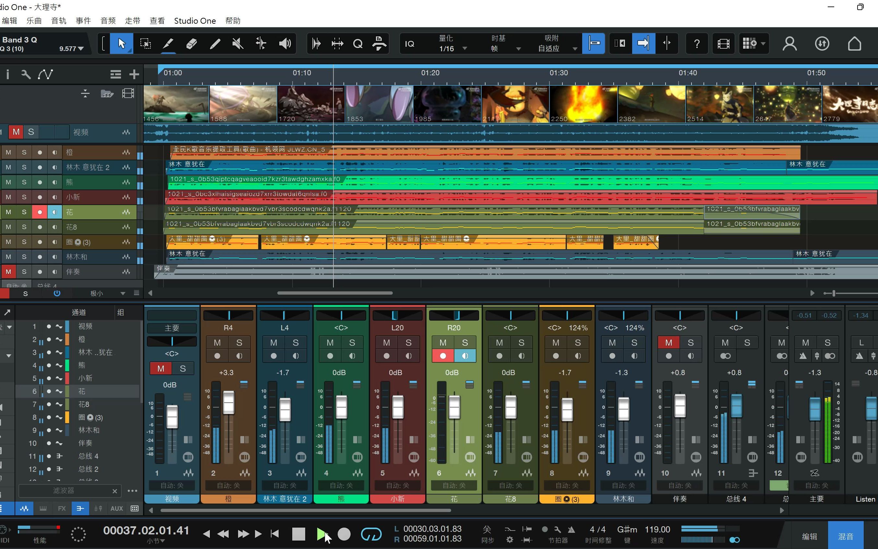Disable record arm on 花 track
The image size is (878, 549).
[x=40, y=212]
